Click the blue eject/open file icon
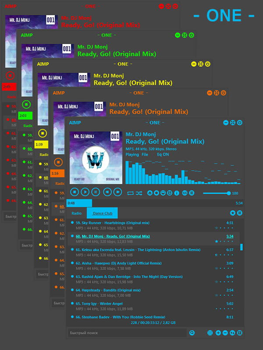The width and height of the screenshot is (263, 350). click(x=150, y=193)
